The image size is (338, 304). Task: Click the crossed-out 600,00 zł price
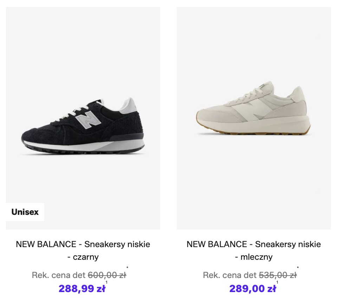click(x=107, y=275)
